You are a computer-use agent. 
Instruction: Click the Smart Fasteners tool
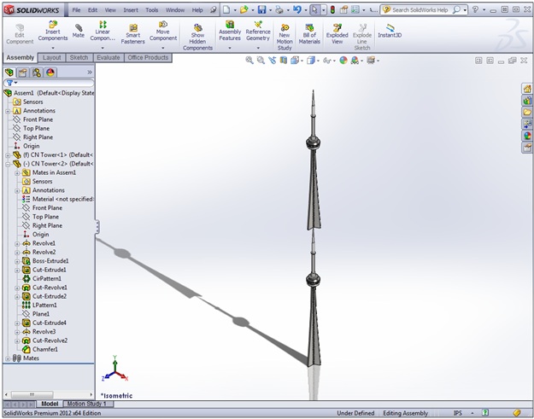[x=132, y=34]
